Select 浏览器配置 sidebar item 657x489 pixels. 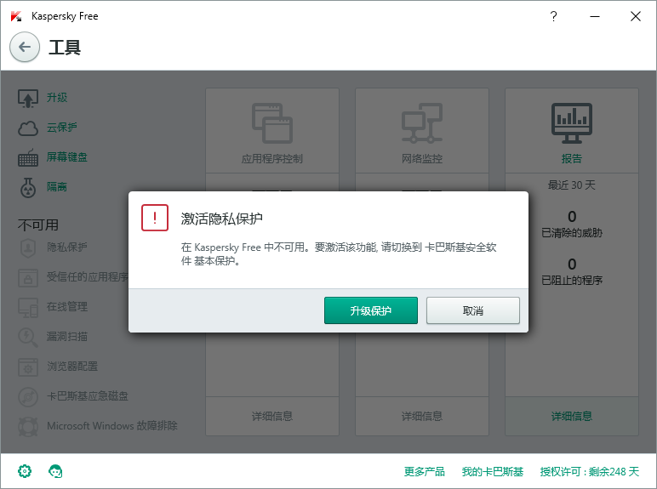(71, 367)
